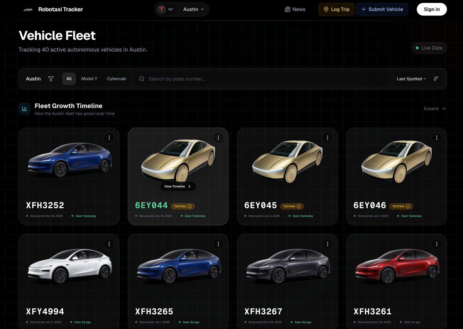Select the All filter tab
463x329 pixels.
[x=69, y=79]
